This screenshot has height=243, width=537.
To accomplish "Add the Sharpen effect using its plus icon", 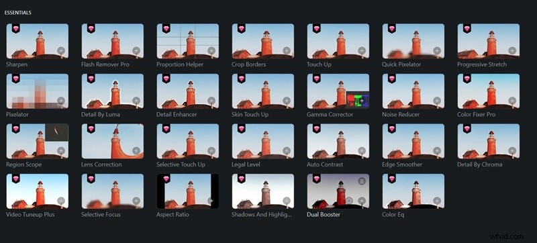I will (x=61, y=50).
